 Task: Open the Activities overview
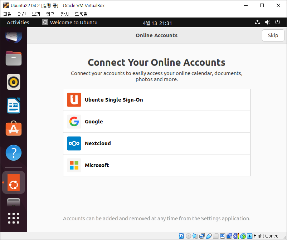pyautogui.click(x=18, y=23)
